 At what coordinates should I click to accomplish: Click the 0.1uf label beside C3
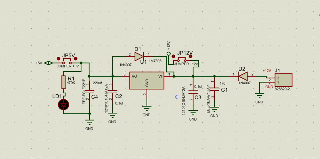tap(198, 87)
